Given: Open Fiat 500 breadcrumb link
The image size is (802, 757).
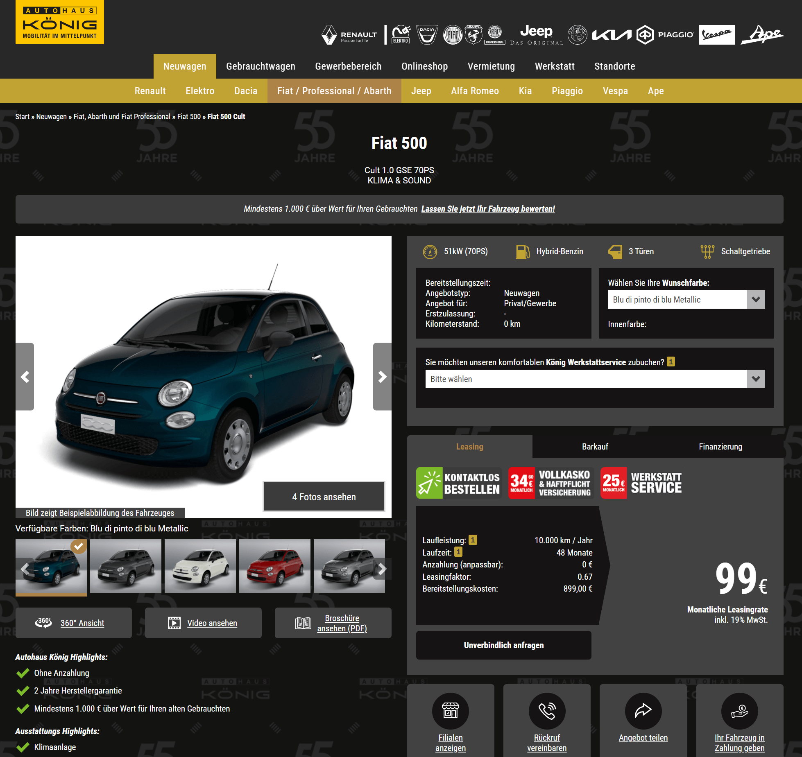Looking at the screenshot, I should point(189,117).
